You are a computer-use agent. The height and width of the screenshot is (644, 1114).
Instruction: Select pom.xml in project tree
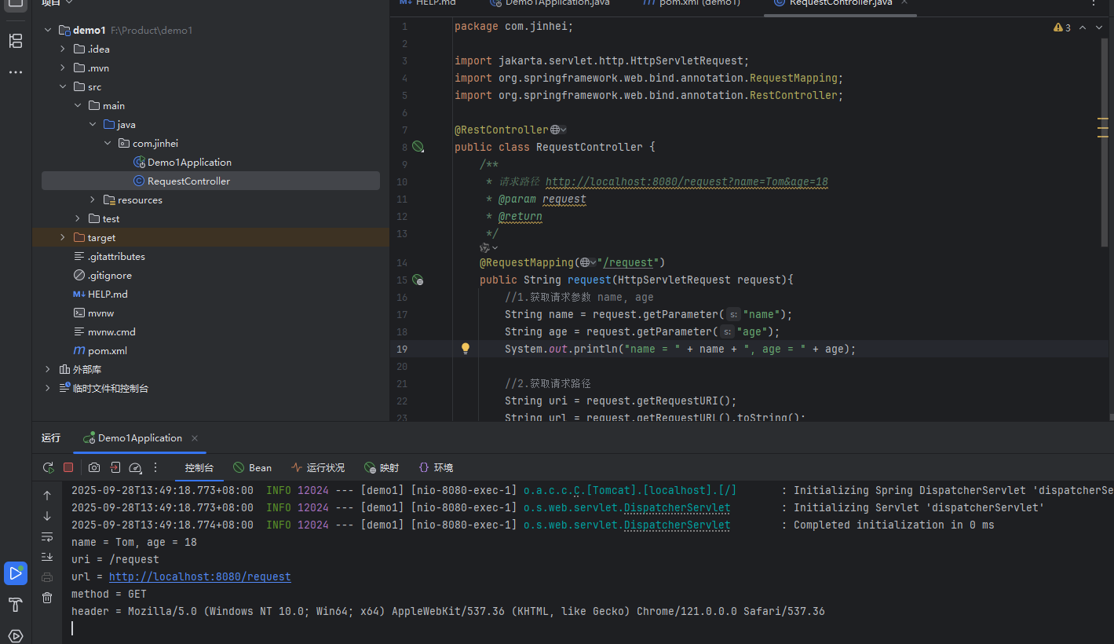tap(100, 350)
